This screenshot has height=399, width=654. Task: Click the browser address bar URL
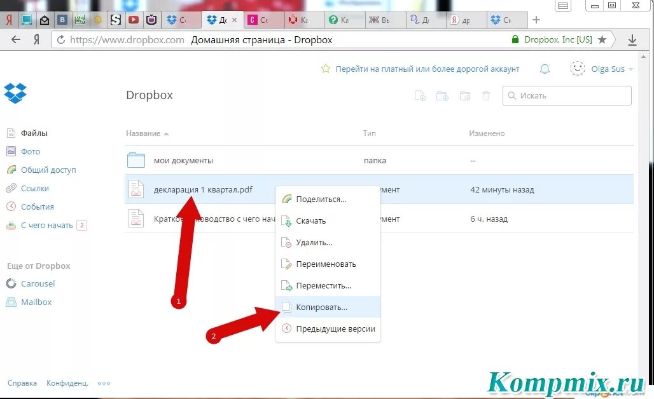127,40
